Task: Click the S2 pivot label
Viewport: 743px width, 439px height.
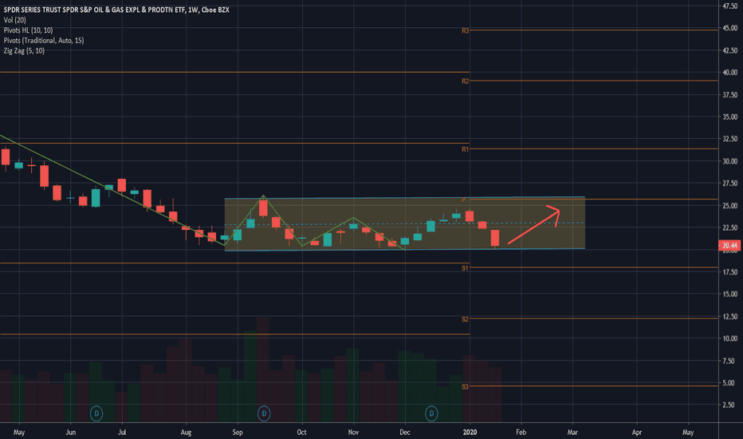Action: [465, 319]
